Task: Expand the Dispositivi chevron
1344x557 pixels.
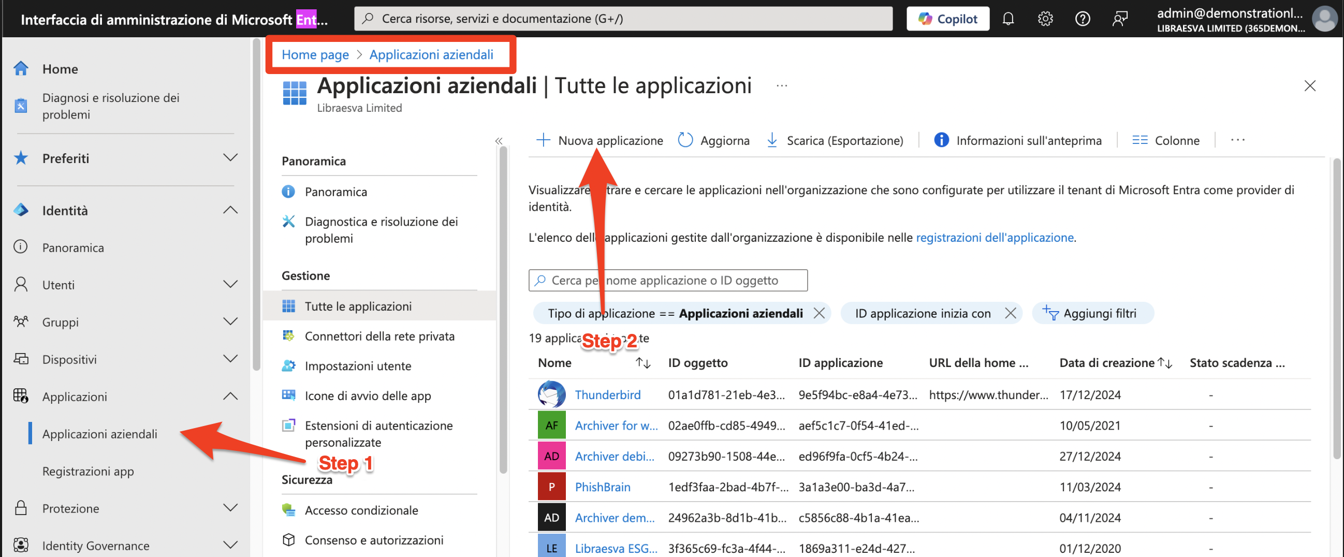Action: [230, 359]
